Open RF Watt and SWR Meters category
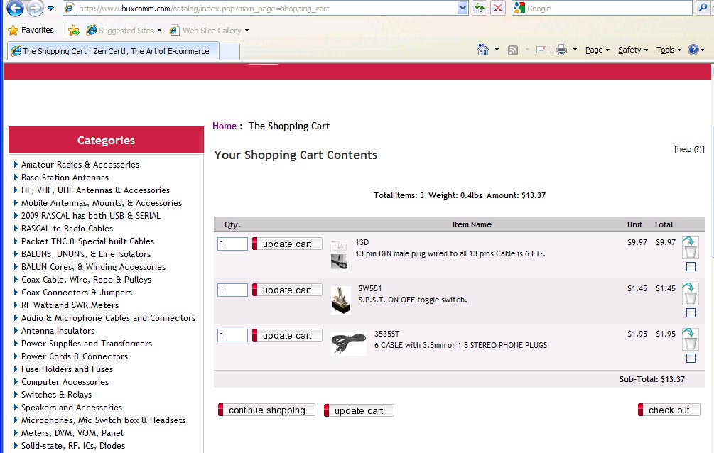The image size is (714, 453). pyautogui.click(x=70, y=305)
